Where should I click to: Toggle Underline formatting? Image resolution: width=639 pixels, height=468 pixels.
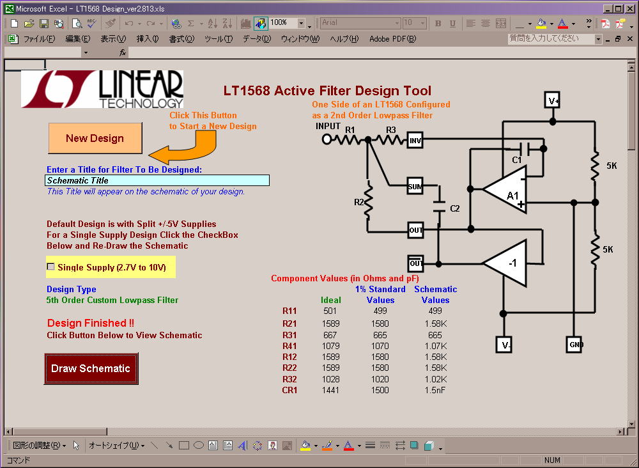pyautogui.click(x=453, y=24)
